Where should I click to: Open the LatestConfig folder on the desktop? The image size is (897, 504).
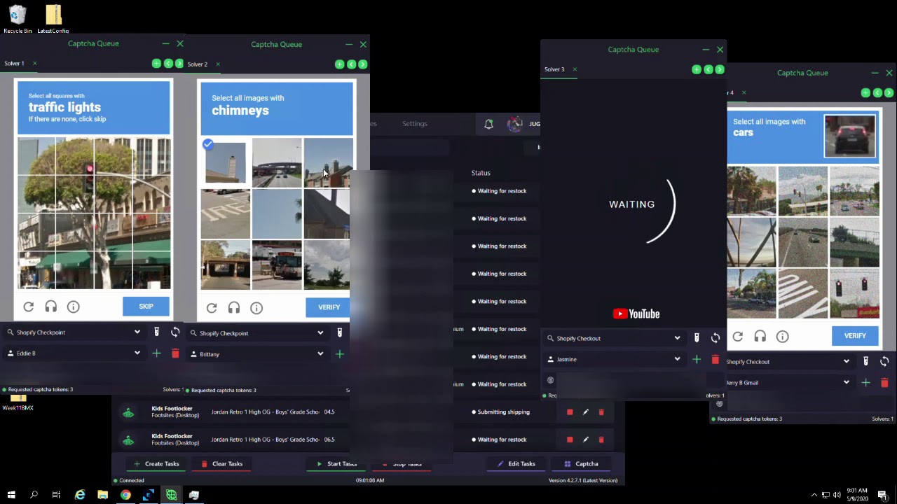click(53, 19)
